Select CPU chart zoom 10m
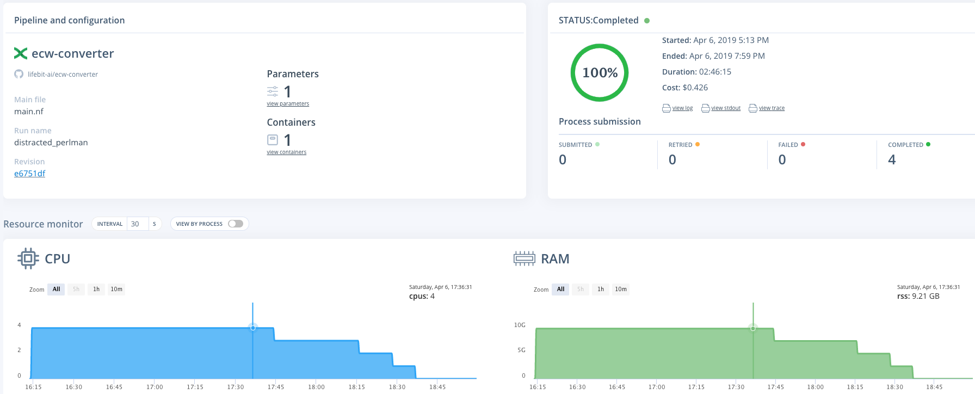The width and height of the screenshot is (975, 394). [x=116, y=290]
